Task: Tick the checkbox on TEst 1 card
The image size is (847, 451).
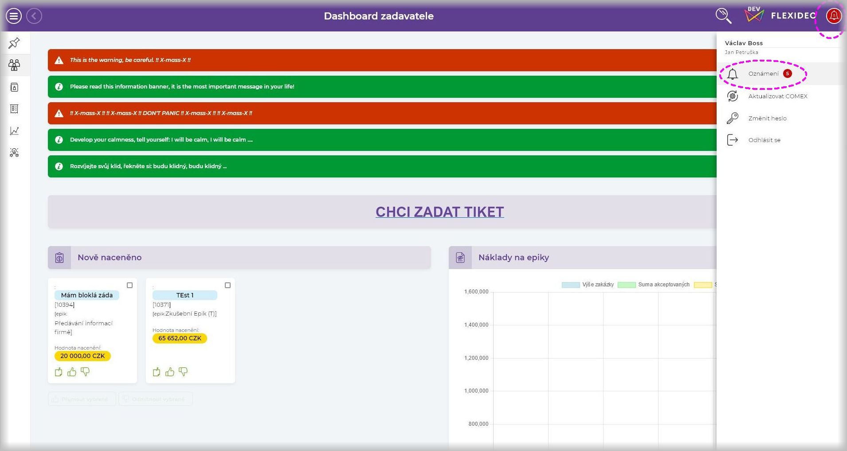Action: click(228, 285)
